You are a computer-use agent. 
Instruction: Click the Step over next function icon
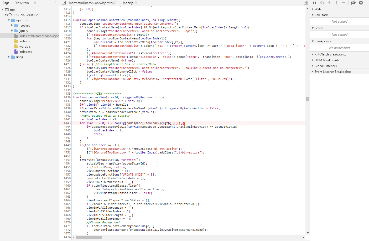click(x=322, y=3)
